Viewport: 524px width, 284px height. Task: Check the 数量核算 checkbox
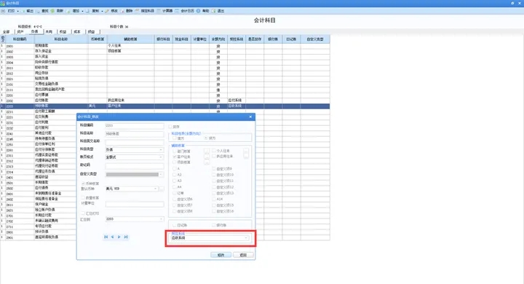83,197
